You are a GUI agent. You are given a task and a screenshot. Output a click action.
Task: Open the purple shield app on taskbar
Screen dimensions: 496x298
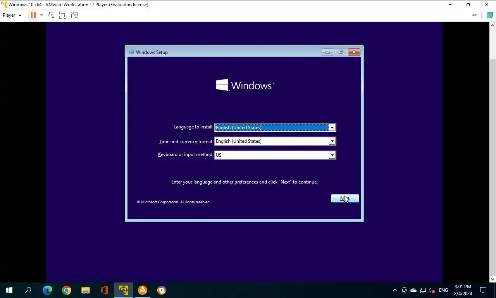point(162,290)
